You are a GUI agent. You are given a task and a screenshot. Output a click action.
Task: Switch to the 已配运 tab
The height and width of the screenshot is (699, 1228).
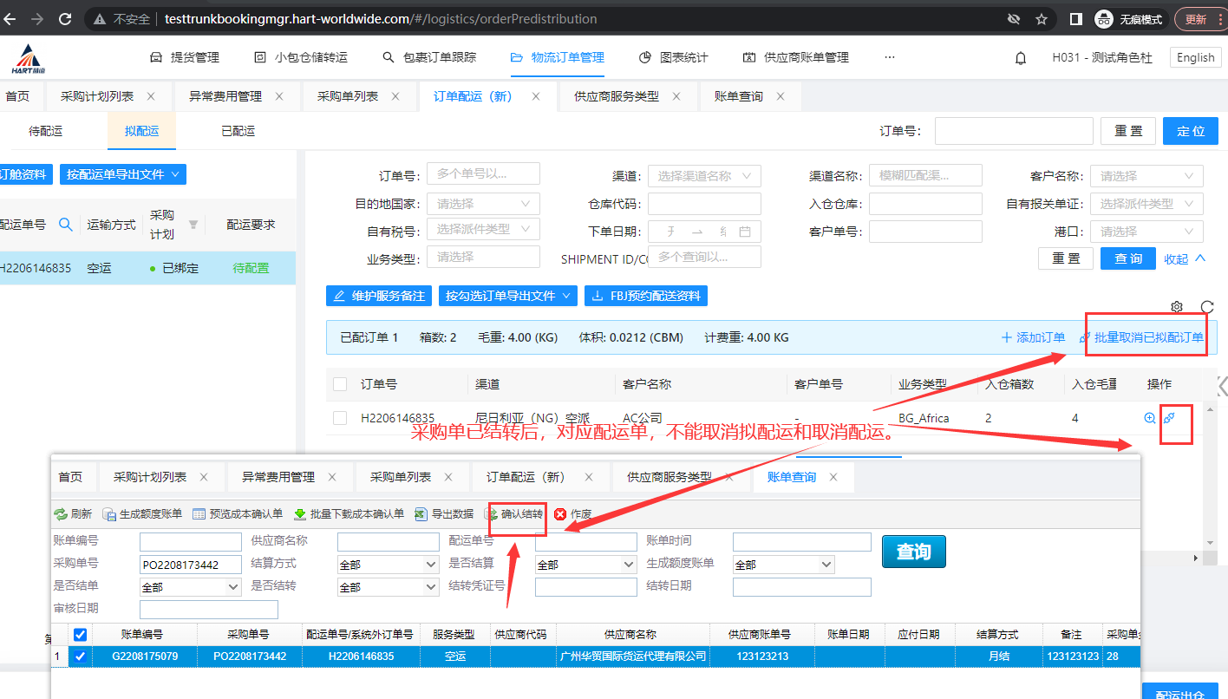pos(238,132)
